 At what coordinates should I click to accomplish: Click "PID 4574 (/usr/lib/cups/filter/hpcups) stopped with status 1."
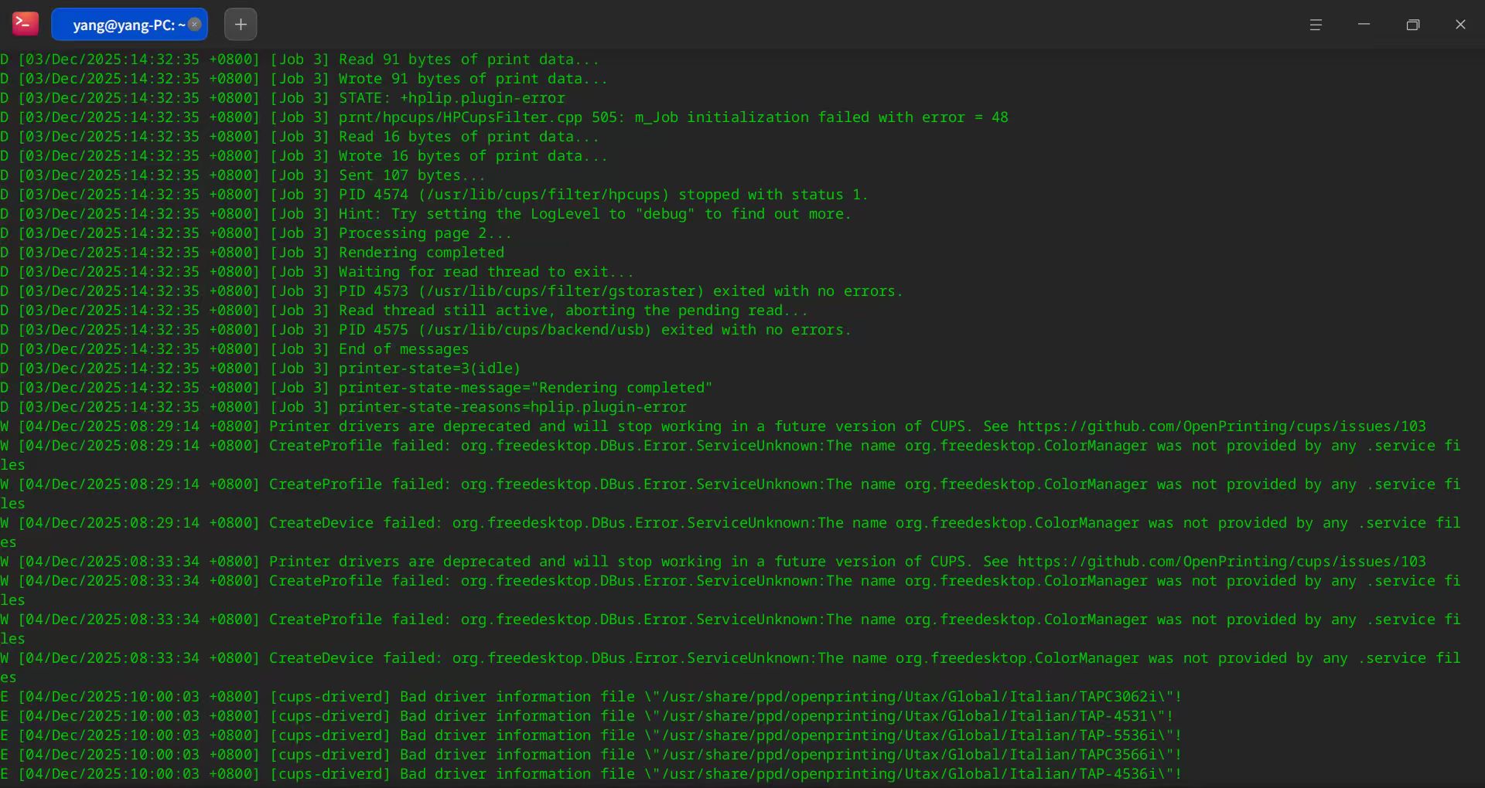pos(603,195)
